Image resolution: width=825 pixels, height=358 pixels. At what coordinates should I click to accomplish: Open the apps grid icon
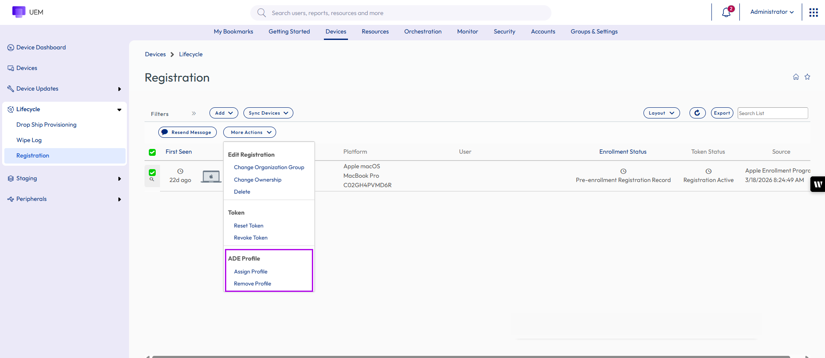pyautogui.click(x=813, y=12)
